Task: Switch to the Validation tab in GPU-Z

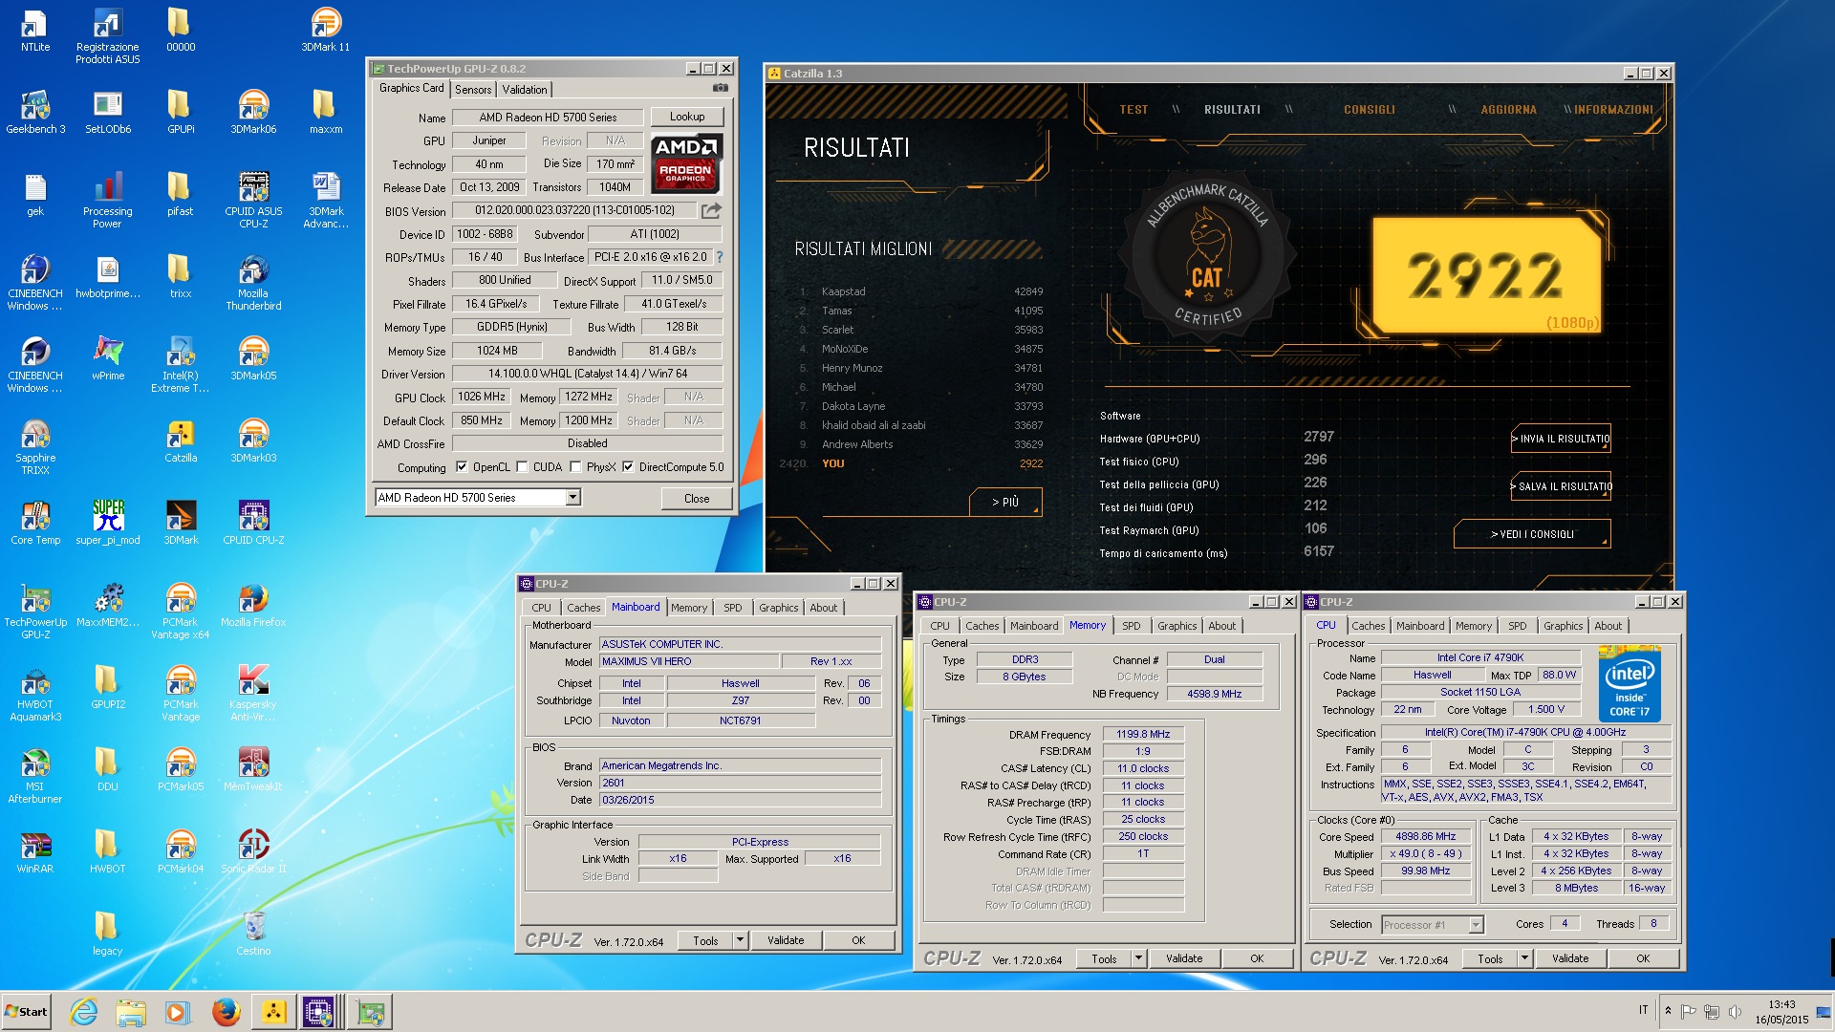Action: [525, 90]
